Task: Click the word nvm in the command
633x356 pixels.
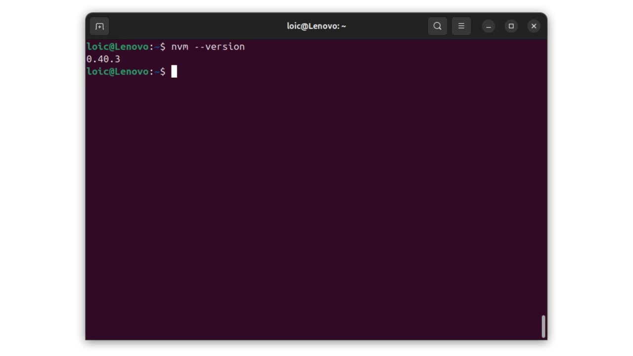Action: click(180, 46)
